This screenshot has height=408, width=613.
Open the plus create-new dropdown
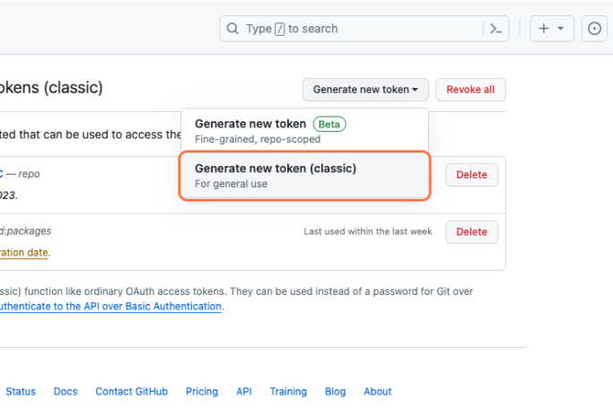(x=551, y=29)
